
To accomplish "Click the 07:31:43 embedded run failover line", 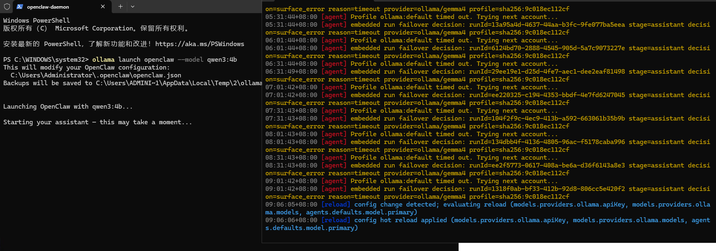I will (x=488, y=119).
